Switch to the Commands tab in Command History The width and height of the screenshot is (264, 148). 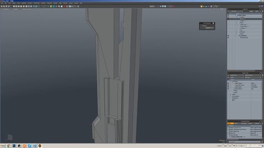click(x=244, y=123)
